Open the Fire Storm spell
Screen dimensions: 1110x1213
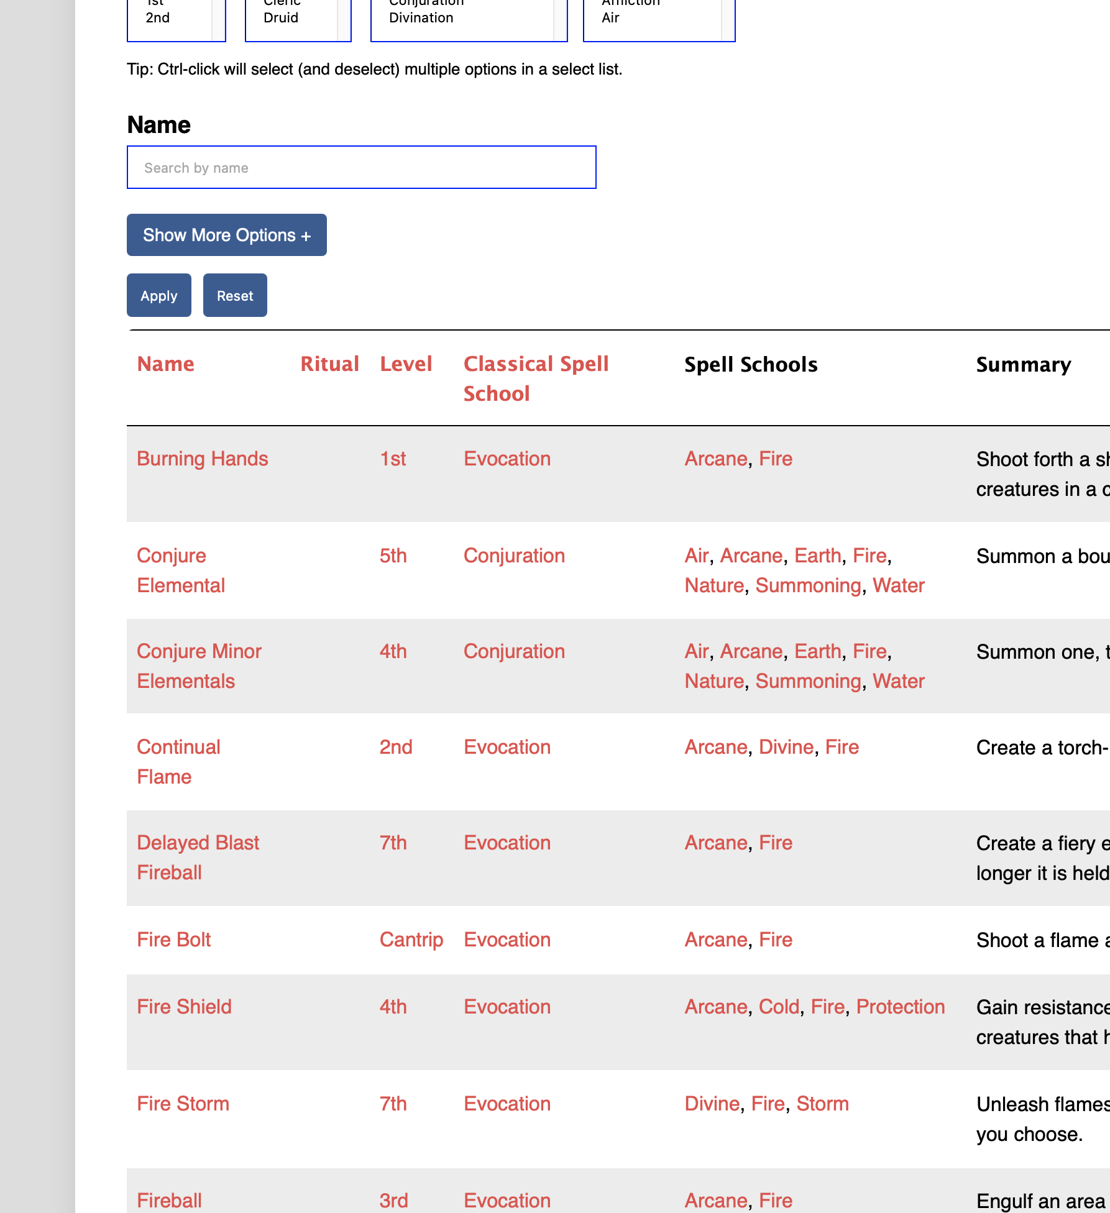coord(183,1104)
